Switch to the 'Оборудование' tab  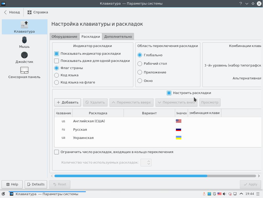click(64, 36)
